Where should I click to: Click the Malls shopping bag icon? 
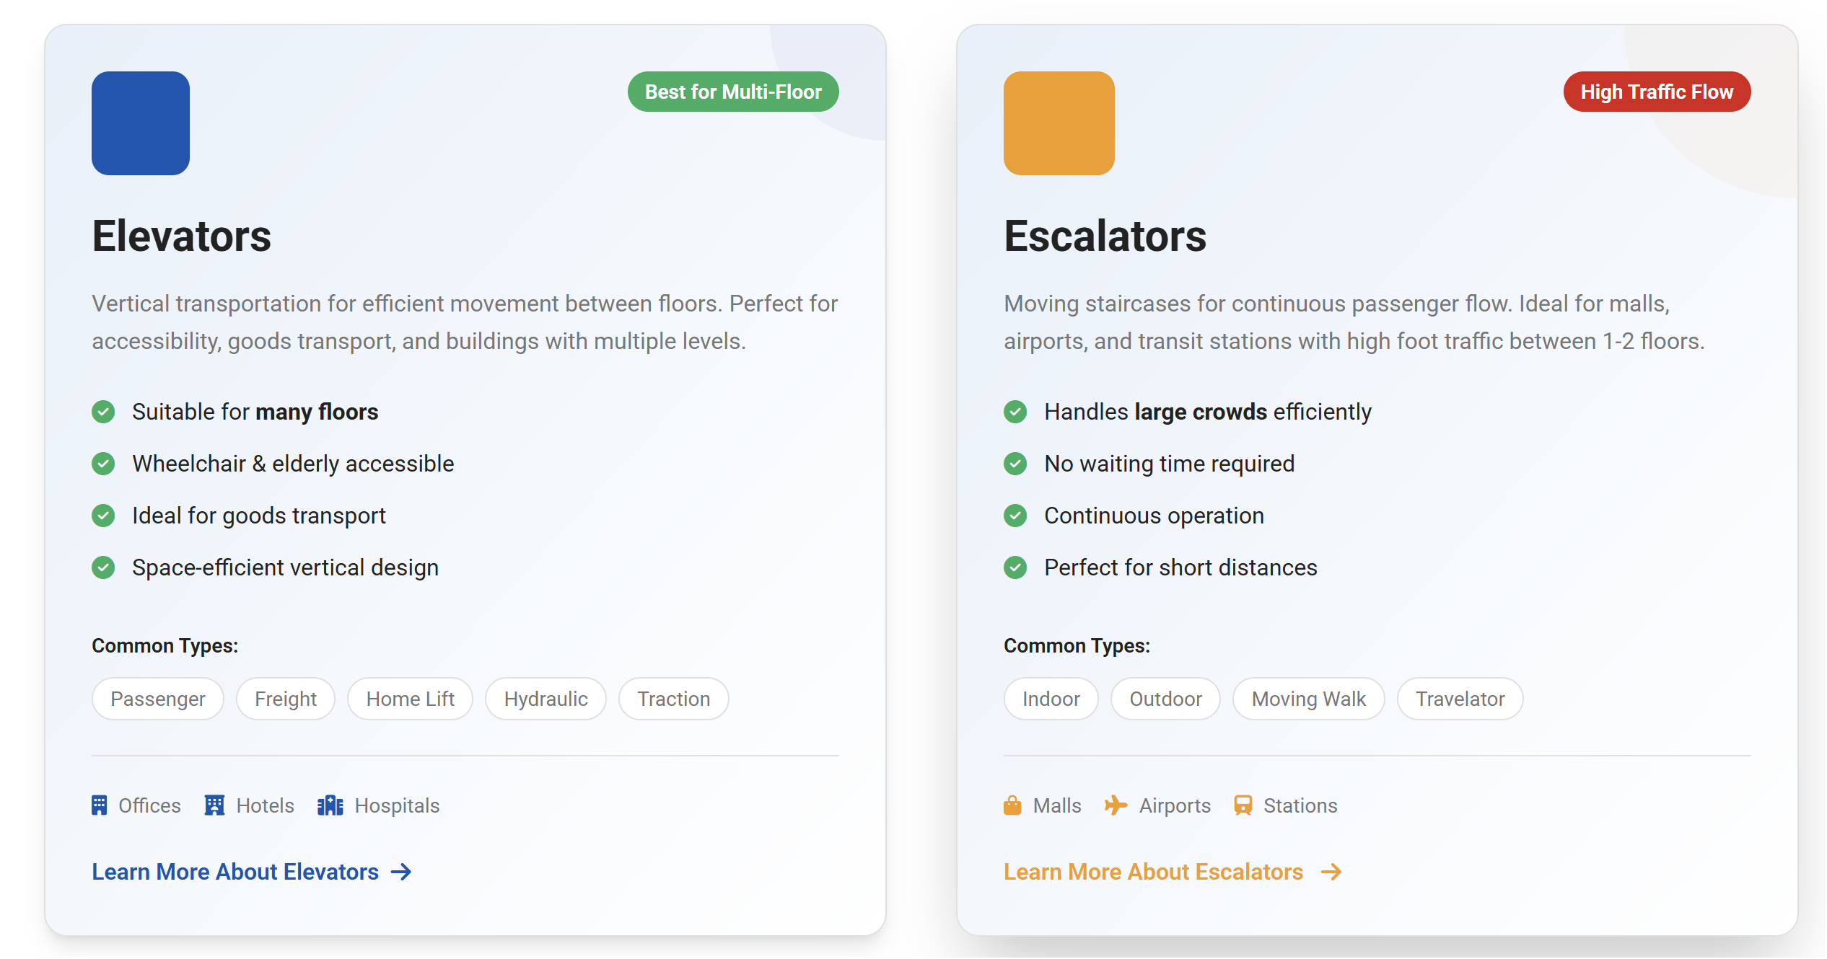(x=1012, y=805)
